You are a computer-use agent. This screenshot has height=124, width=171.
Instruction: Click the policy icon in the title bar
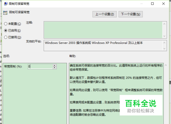point(5,4)
